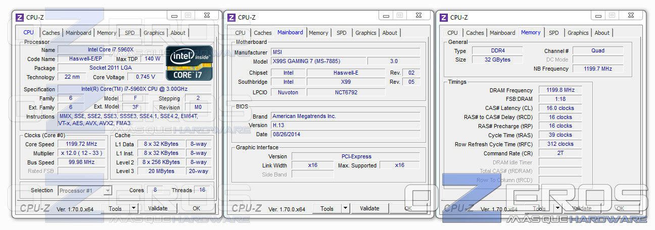Open About tab in the Mainboard window
This screenshot has width=655, height=230.
[x=390, y=33]
